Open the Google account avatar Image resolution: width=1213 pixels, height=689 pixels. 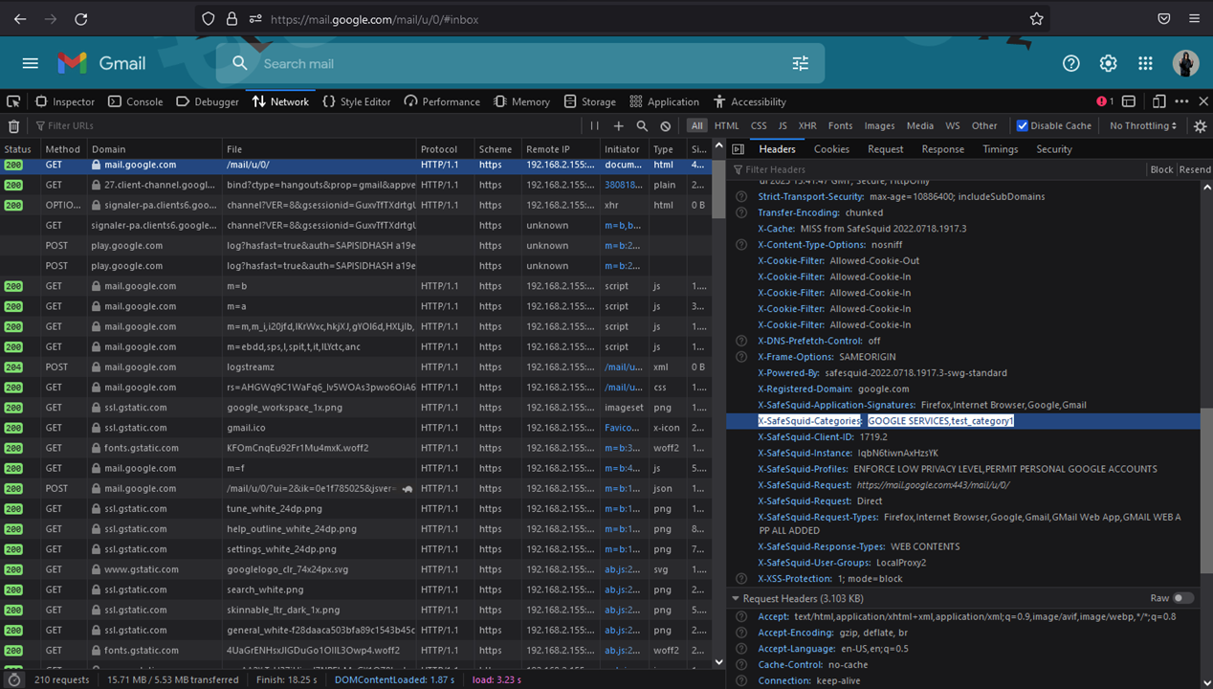pos(1186,63)
